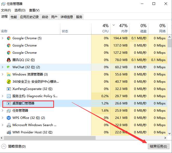Click the 结束任务(E) button
This screenshot has height=153, width=172.
tap(158, 146)
